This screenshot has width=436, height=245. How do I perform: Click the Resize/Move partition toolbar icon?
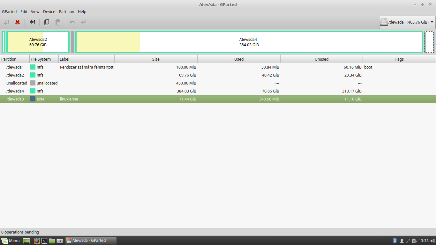pyautogui.click(x=32, y=22)
